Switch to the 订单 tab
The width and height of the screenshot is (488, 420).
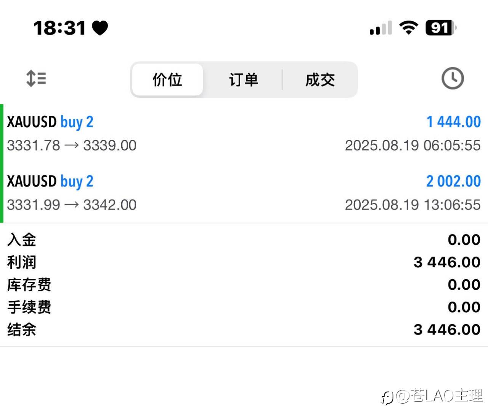pyautogui.click(x=243, y=80)
